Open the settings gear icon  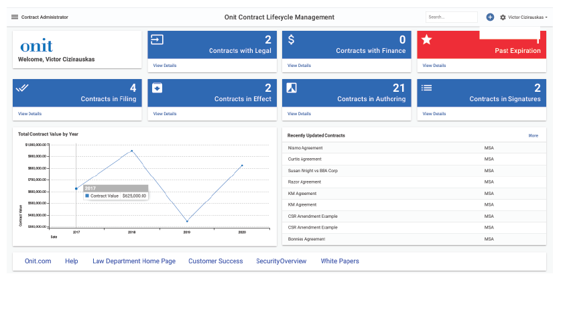(503, 17)
